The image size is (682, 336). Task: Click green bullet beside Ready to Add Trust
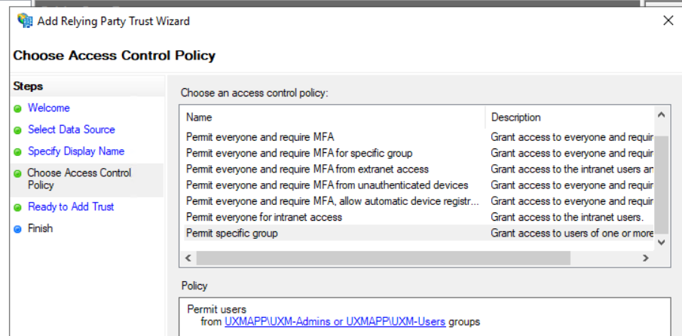pos(18,207)
